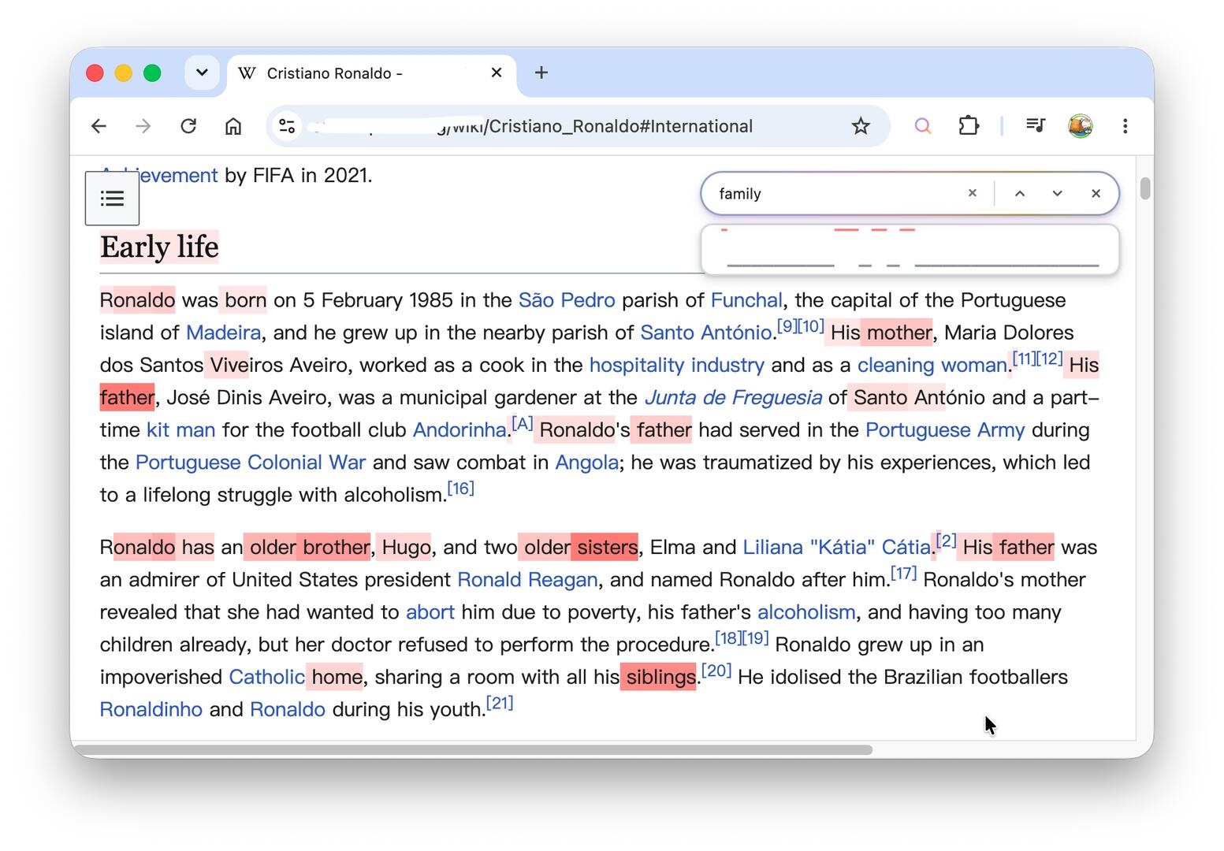Open citation [2]

point(947,541)
